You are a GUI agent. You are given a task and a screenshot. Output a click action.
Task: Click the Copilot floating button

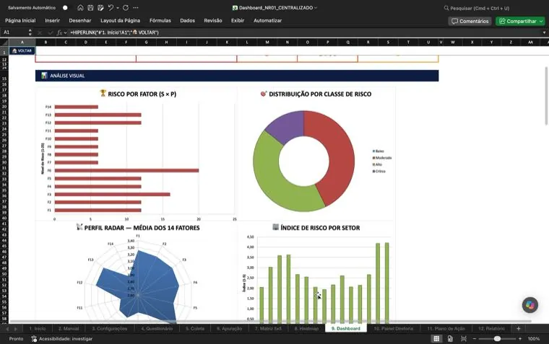529,305
